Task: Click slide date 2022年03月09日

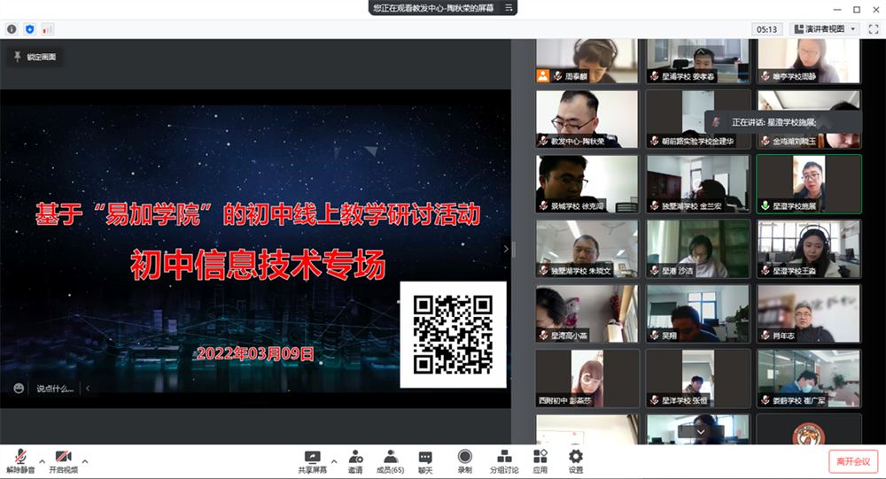Action: point(255,354)
